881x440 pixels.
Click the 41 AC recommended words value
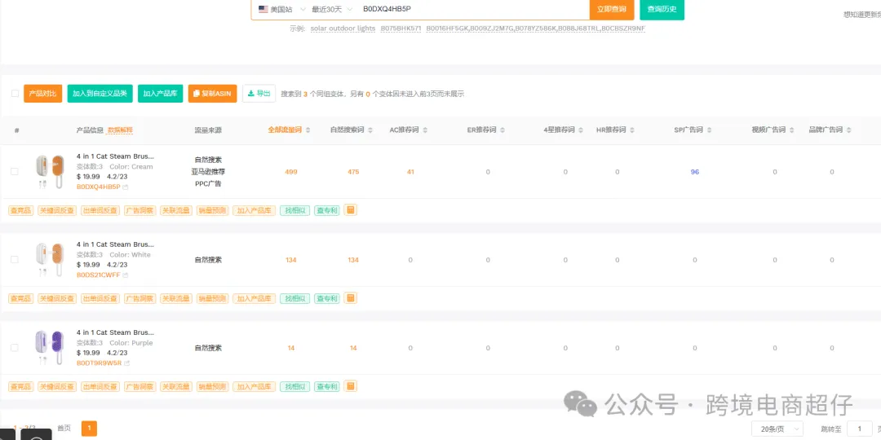point(410,172)
